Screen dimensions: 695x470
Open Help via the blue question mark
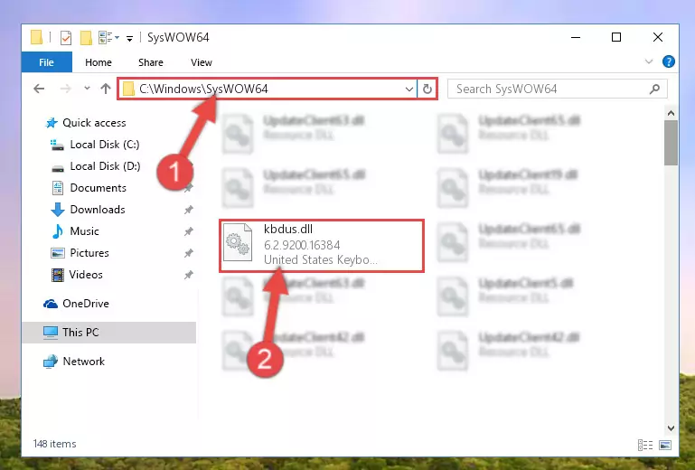tap(669, 61)
